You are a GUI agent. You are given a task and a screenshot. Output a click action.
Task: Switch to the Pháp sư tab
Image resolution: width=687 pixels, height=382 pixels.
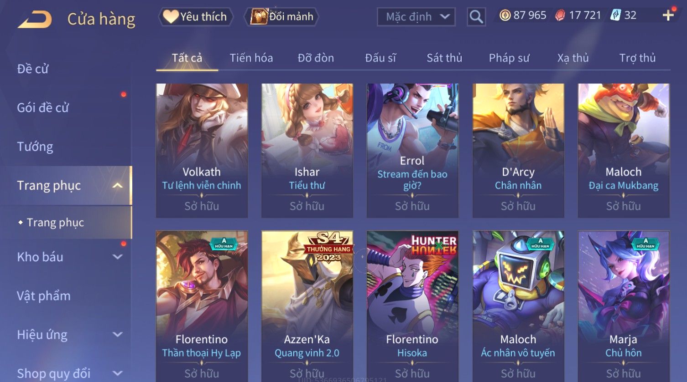[509, 58]
